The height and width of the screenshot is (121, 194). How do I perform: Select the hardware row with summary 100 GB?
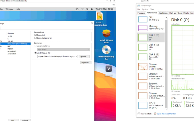[15, 41]
